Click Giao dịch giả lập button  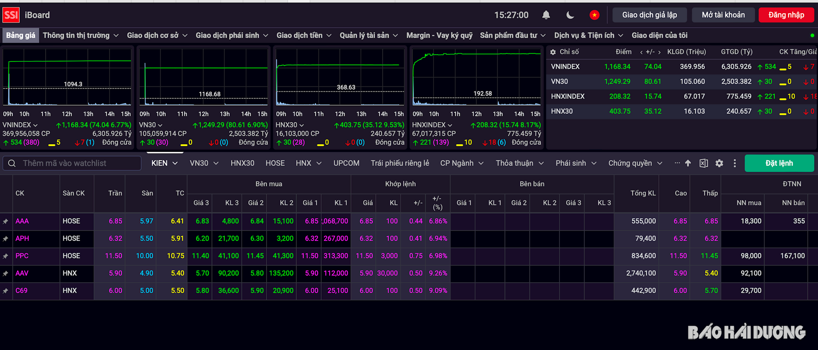pos(649,15)
